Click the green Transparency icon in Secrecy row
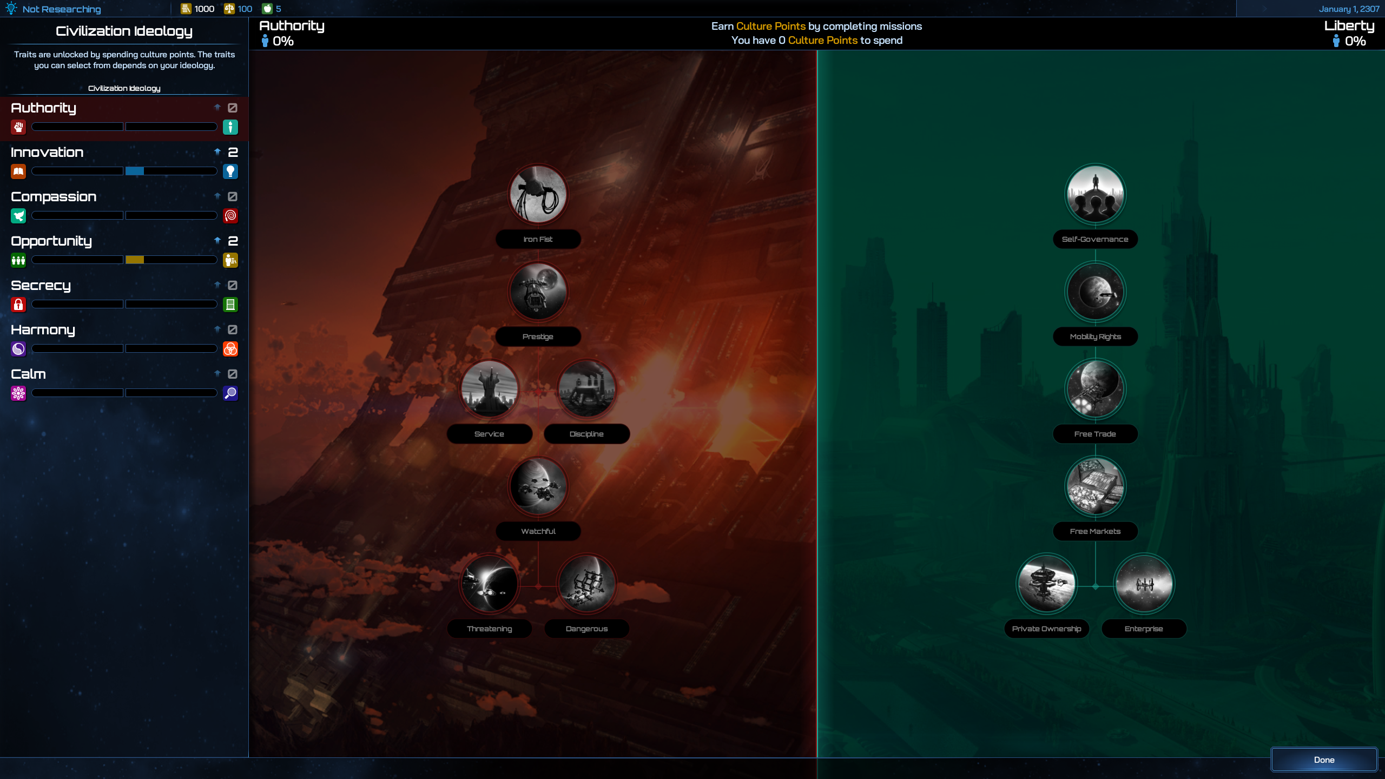 click(230, 305)
